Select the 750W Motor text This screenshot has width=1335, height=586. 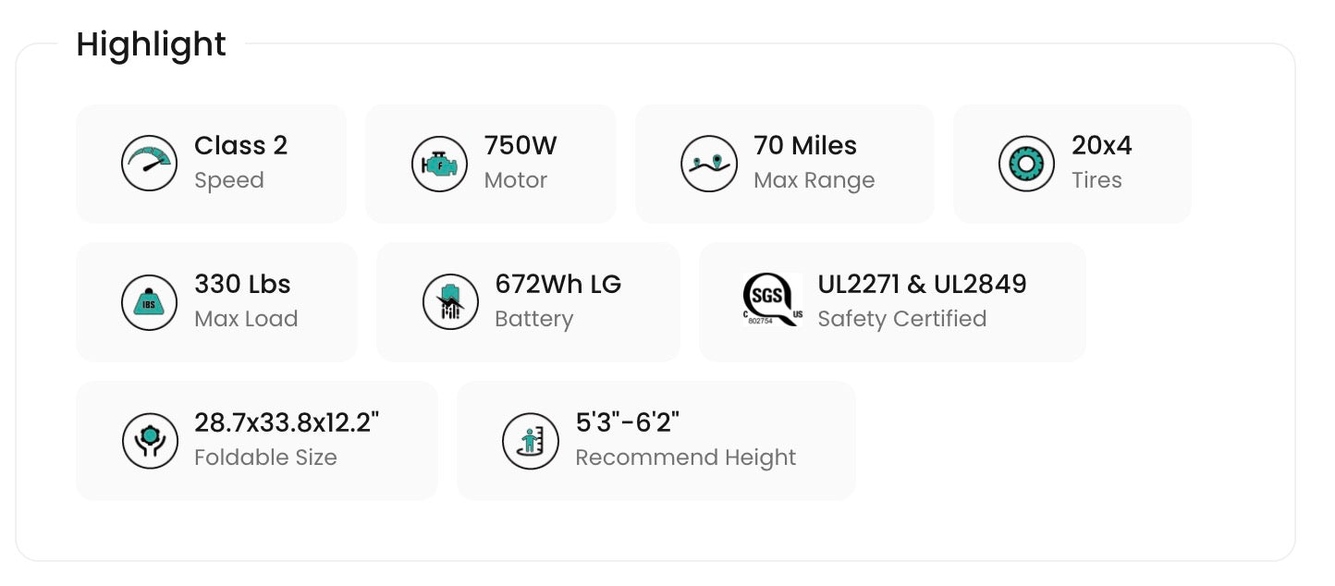(521, 162)
